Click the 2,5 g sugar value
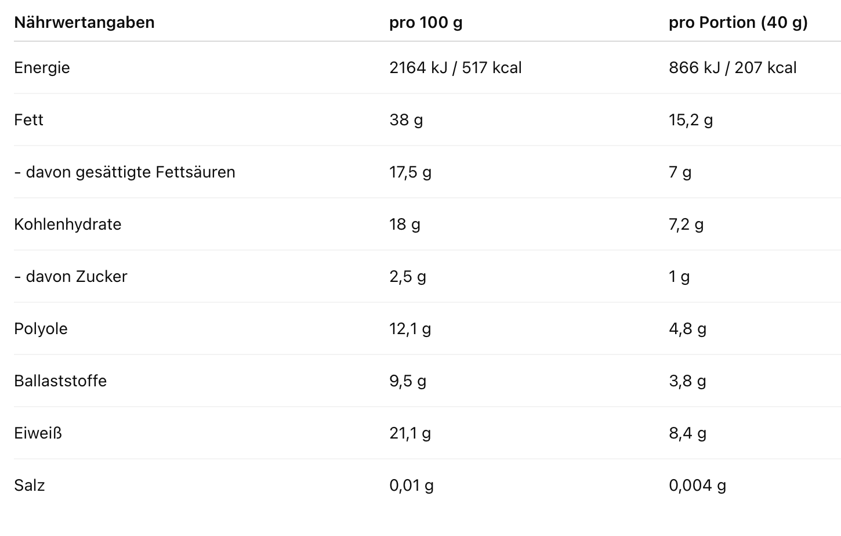Screen dimensions: 841x536 (407, 277)
